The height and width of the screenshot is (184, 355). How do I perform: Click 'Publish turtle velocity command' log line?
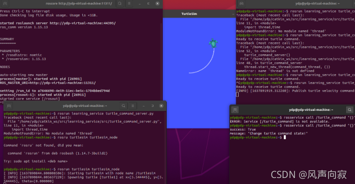pyautogui.click(x=296, y=91)
